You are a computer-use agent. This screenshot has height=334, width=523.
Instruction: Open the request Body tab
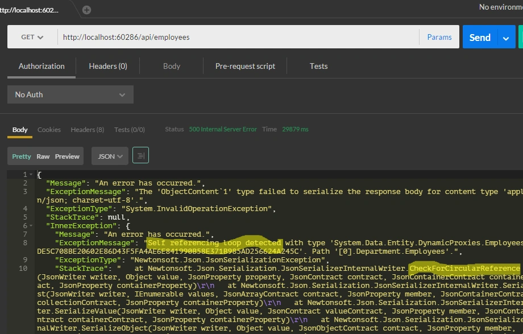pos(172,66)
